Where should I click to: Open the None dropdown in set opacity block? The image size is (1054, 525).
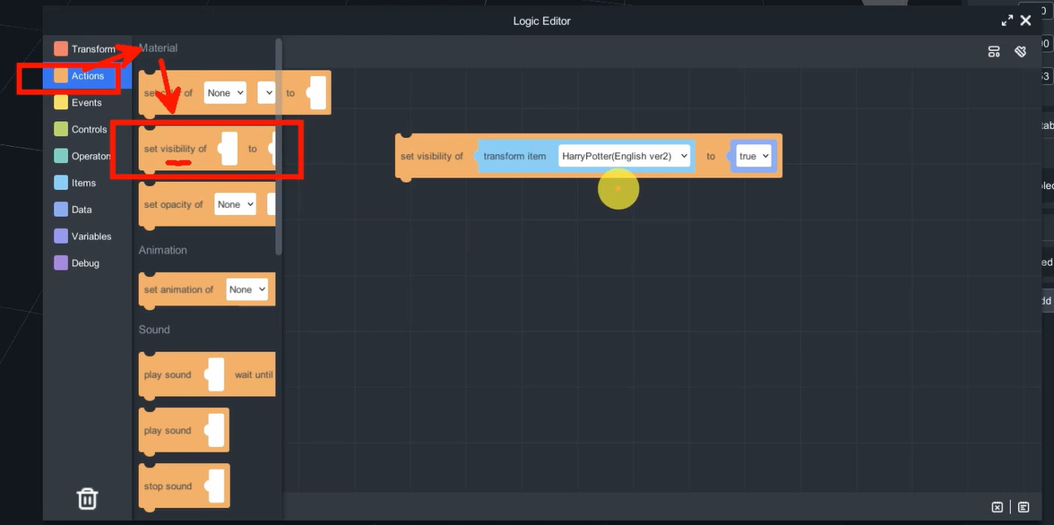[x=236, y=204]
